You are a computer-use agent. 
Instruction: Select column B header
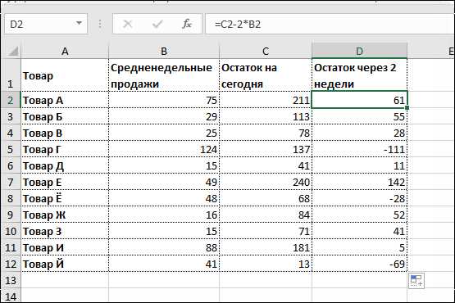[164, 52]
